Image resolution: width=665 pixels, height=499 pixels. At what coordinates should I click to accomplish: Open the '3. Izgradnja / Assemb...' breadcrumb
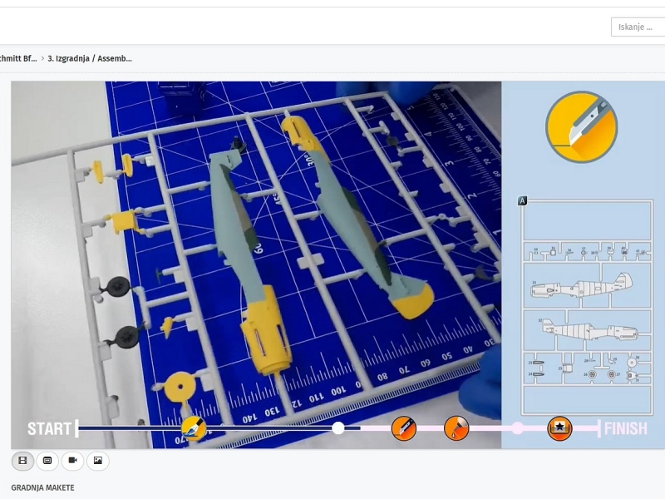point(90,58)
